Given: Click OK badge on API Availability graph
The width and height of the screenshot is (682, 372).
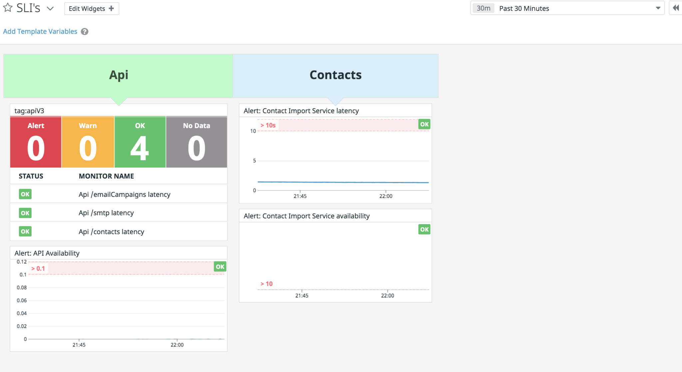Looking at the screenshot, I should (x=220, y=267).
